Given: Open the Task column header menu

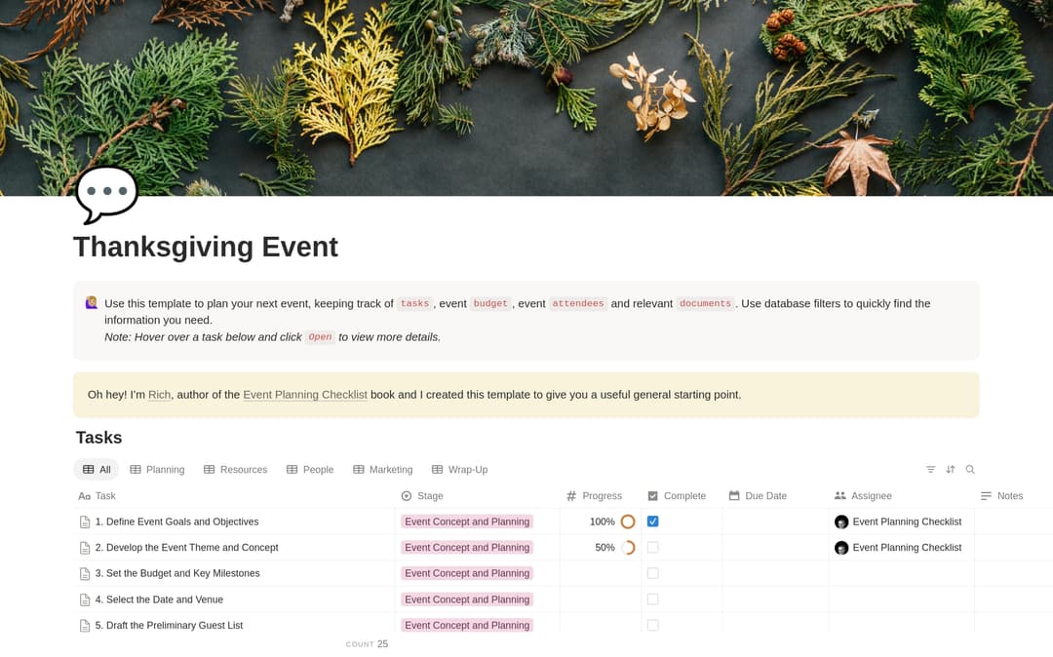Looking at the screenshot, I should click(97, 496).
